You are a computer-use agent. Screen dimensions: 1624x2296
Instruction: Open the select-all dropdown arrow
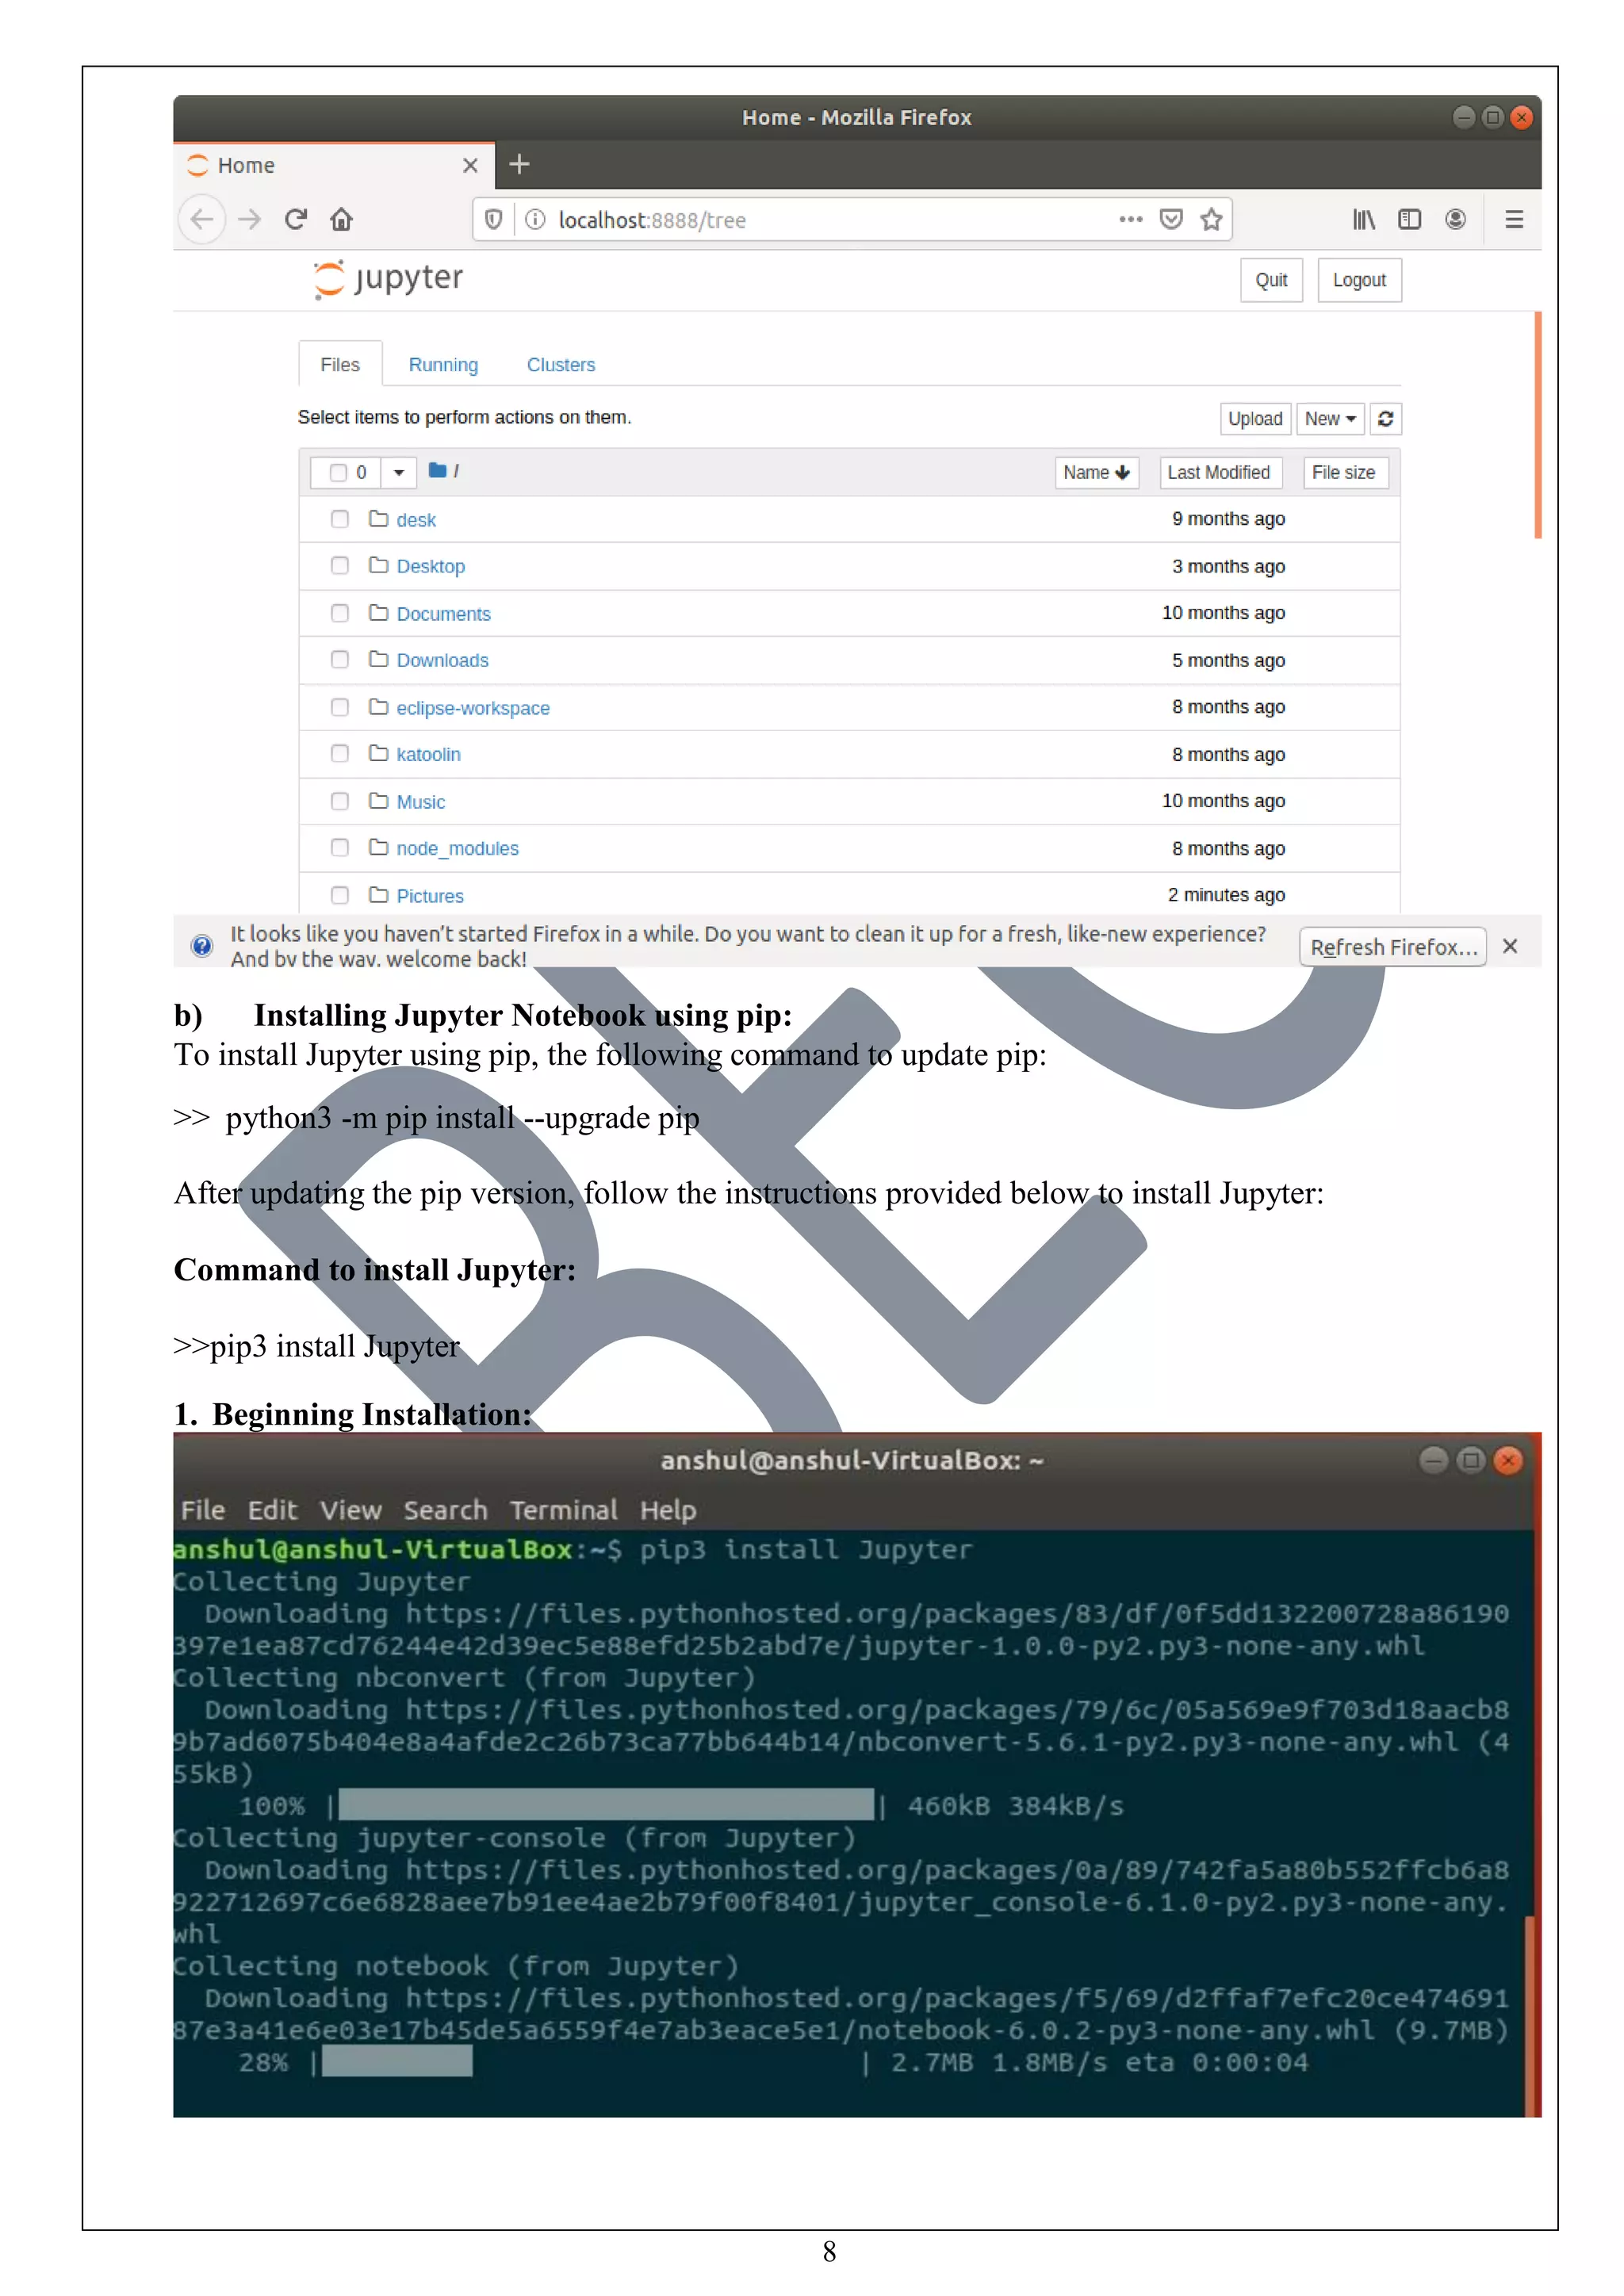[x=398, y=472]
